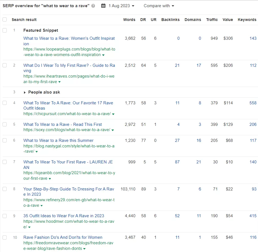258x252 pixels.
Task: Click the UR column header
Action: (153, 20)
